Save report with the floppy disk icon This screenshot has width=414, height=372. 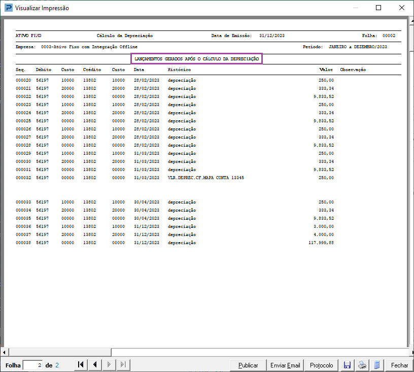point(348,365)
